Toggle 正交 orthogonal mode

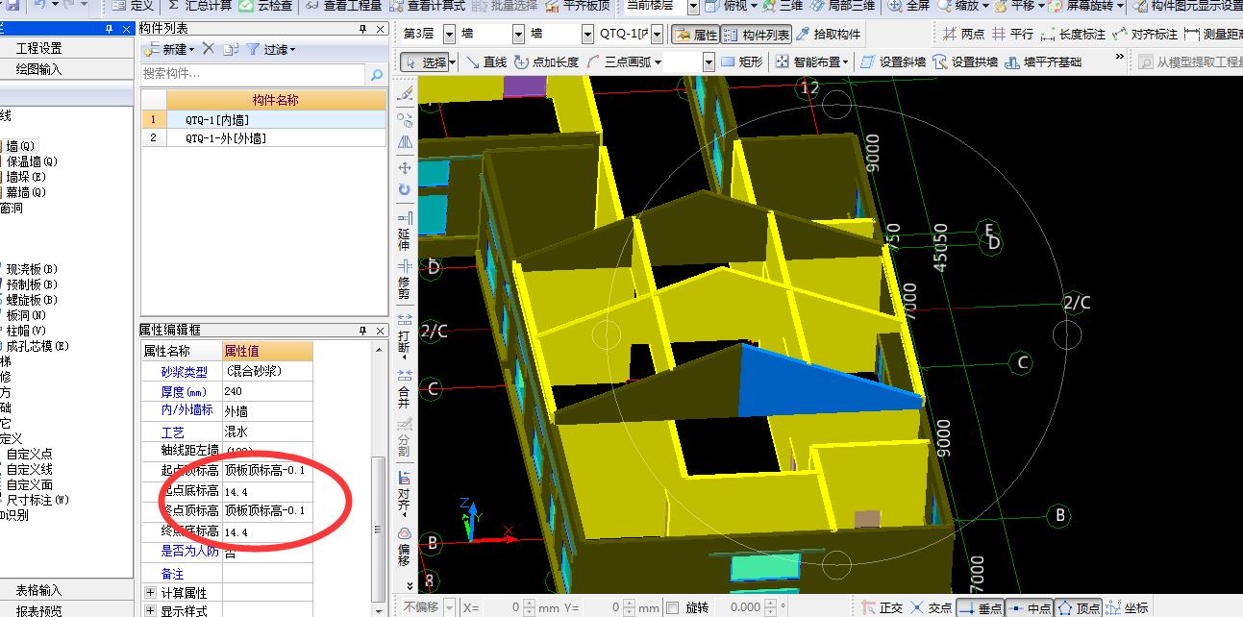882,607
